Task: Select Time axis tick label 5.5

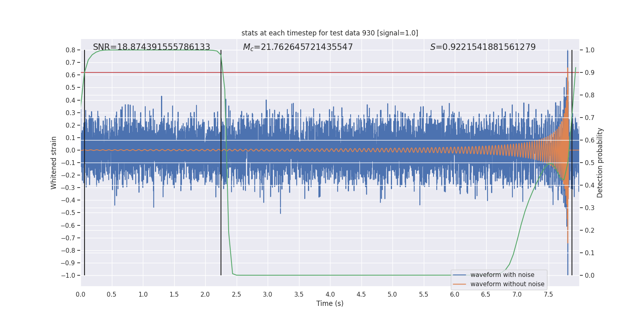Action: [x=424, y=294]
